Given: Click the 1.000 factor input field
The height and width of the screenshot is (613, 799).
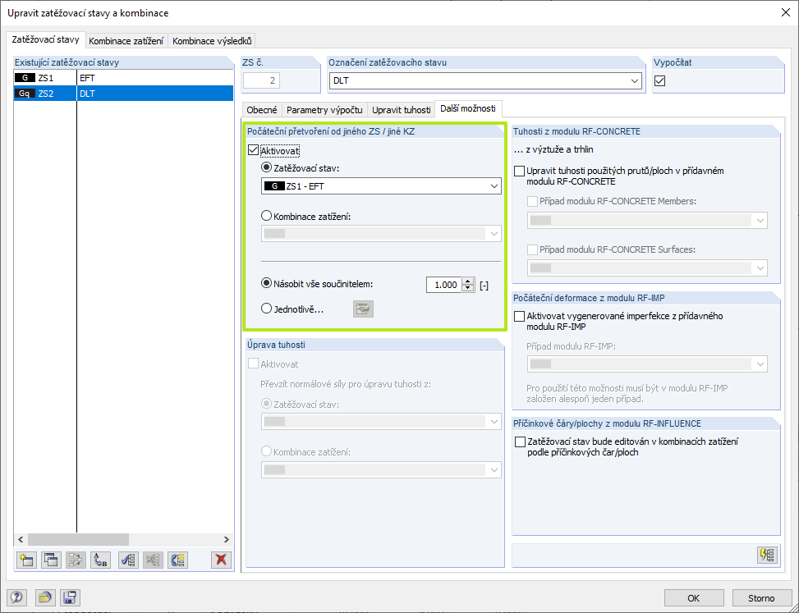Looking at the screenshot, I should point(443,285).
